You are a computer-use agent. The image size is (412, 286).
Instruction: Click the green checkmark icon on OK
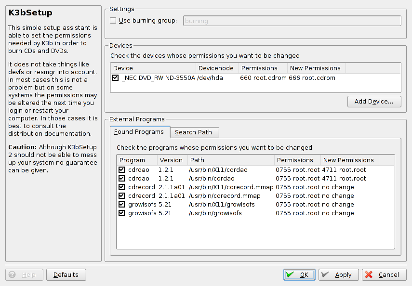(x=290, y=275)
